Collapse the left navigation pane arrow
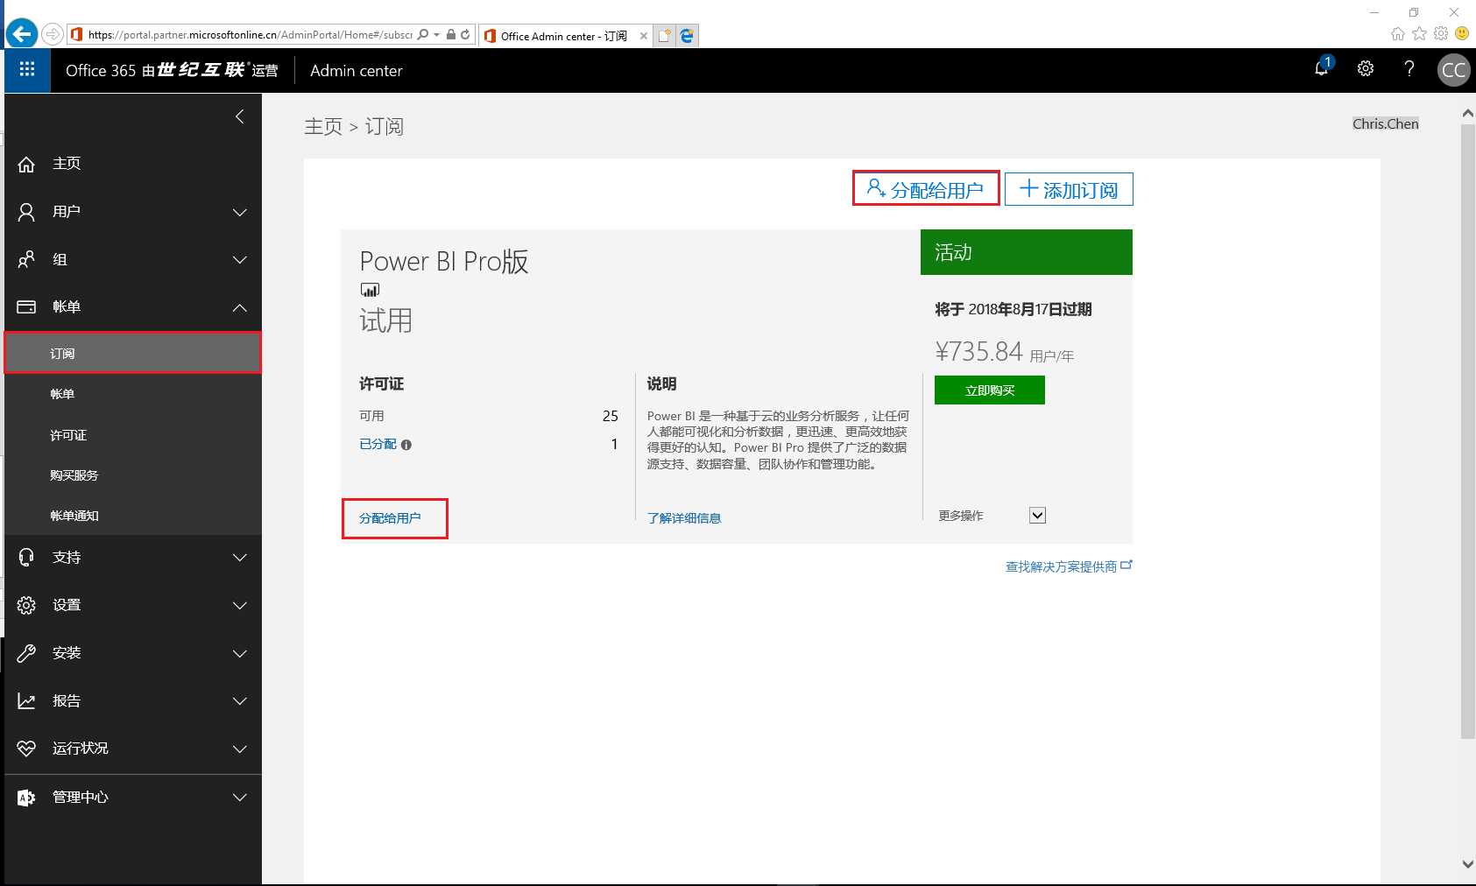 239,116
